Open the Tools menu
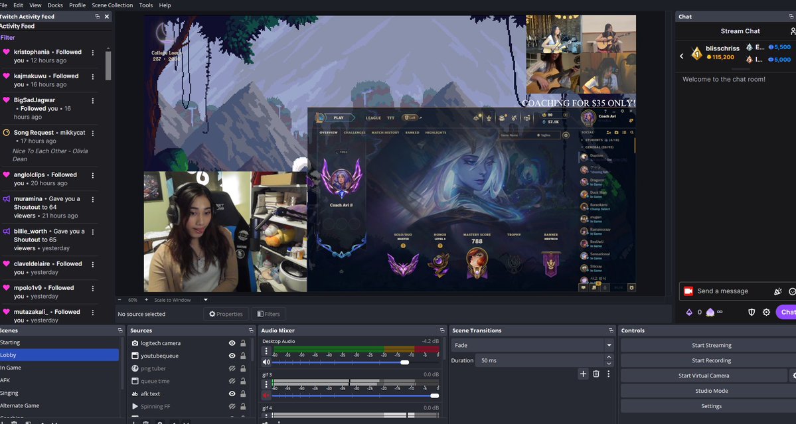Image resolution: width=796 pixels, height=424 pixels. [145, 5]
